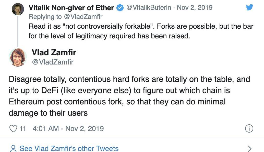Click the Twitter bird logo icon
Viewport: 264px width, 152px height.
tap(249, 8)
